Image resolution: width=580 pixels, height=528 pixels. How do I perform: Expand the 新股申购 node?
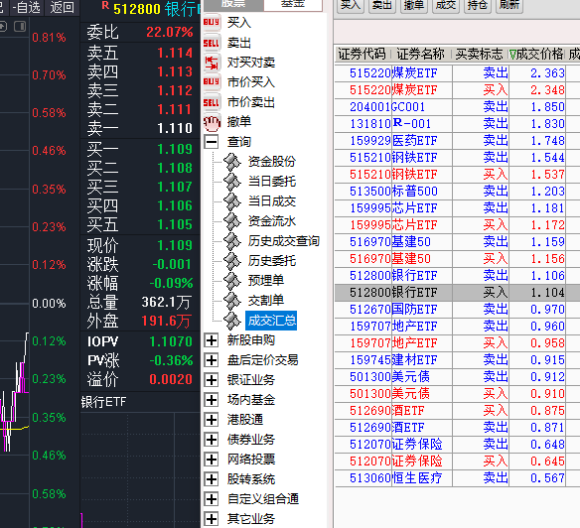pos(212,340)
